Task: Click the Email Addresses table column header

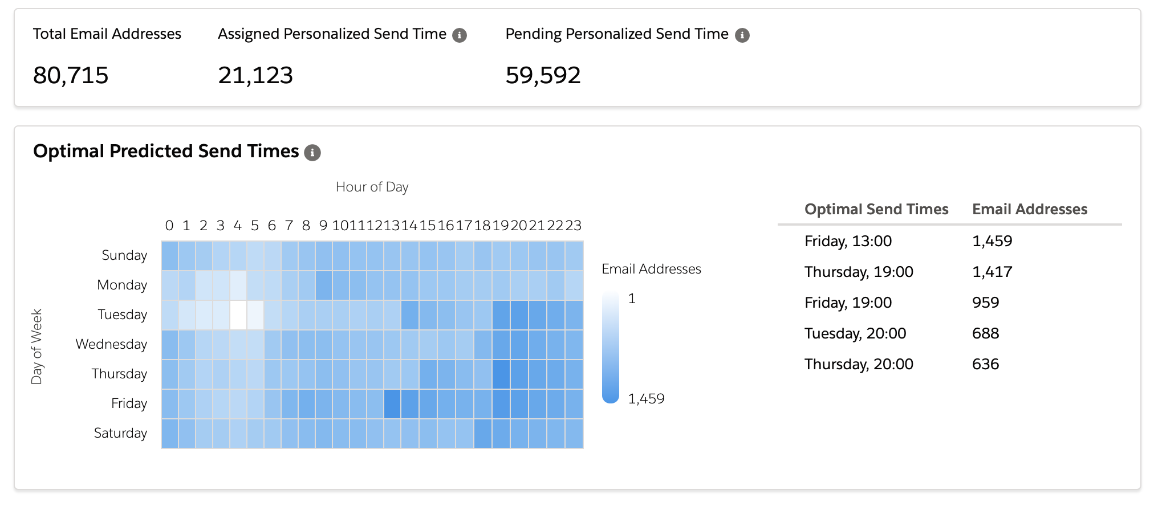Action: tap(1029, 209)
